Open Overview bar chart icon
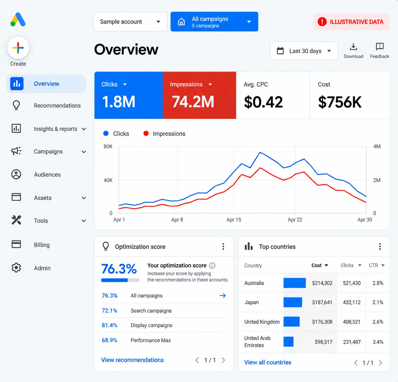 click(17, 84)
